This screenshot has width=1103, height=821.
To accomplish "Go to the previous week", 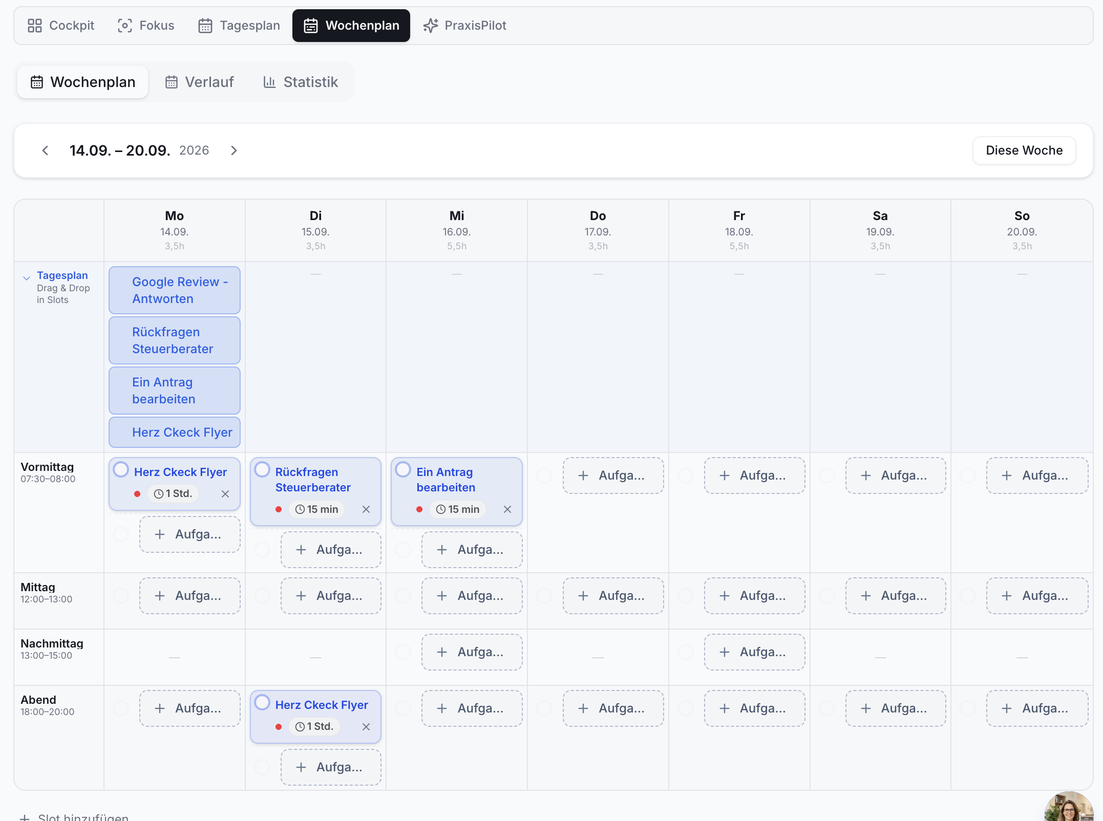I will coord(45,150).
